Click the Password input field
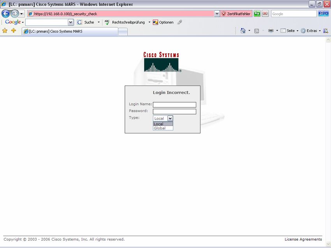331x248 pixels. 174,112
